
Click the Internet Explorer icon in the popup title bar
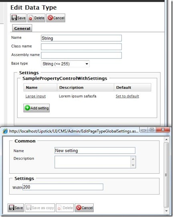5,131
